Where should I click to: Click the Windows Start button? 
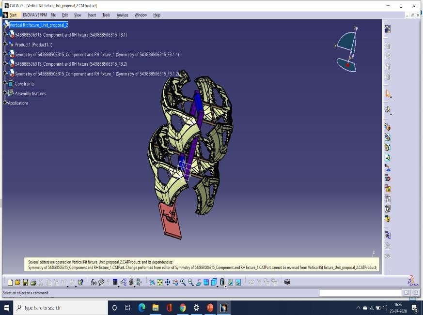pos(6,308)
